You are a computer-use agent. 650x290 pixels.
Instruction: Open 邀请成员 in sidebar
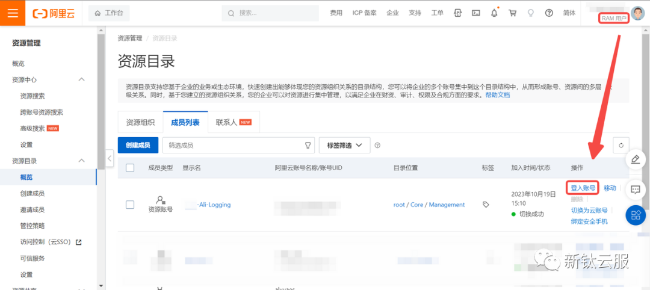pyautogui.click(x=32, y=209)
